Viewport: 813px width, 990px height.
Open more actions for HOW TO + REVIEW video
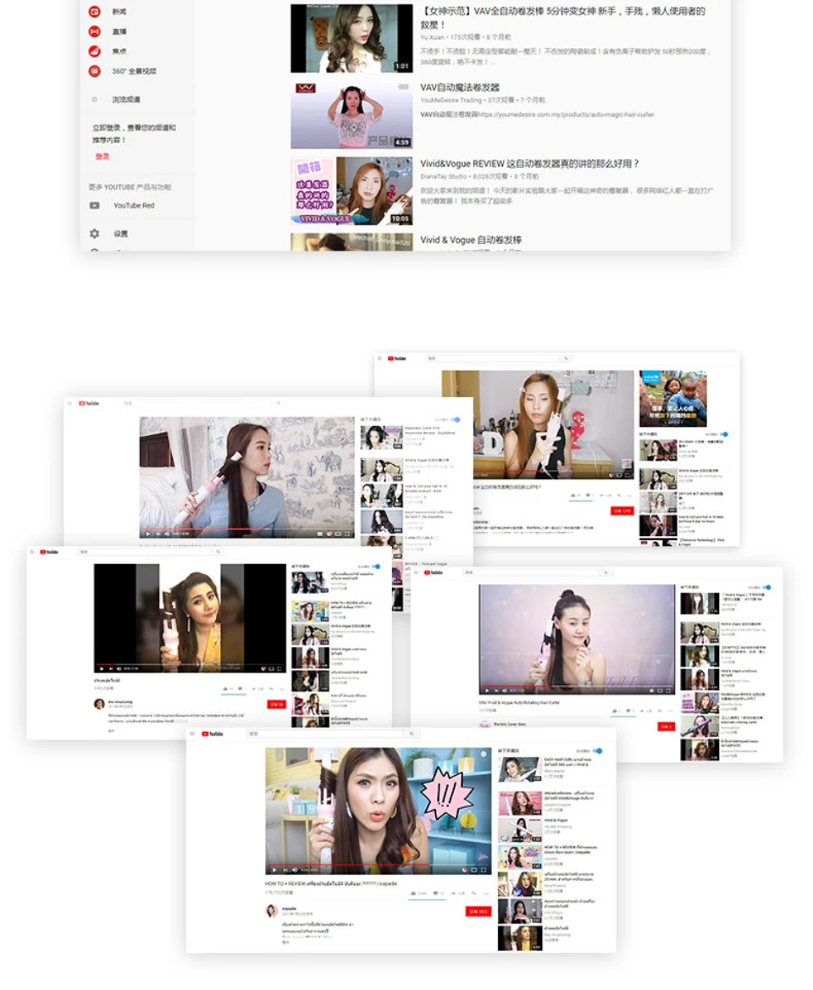point(486,893)
